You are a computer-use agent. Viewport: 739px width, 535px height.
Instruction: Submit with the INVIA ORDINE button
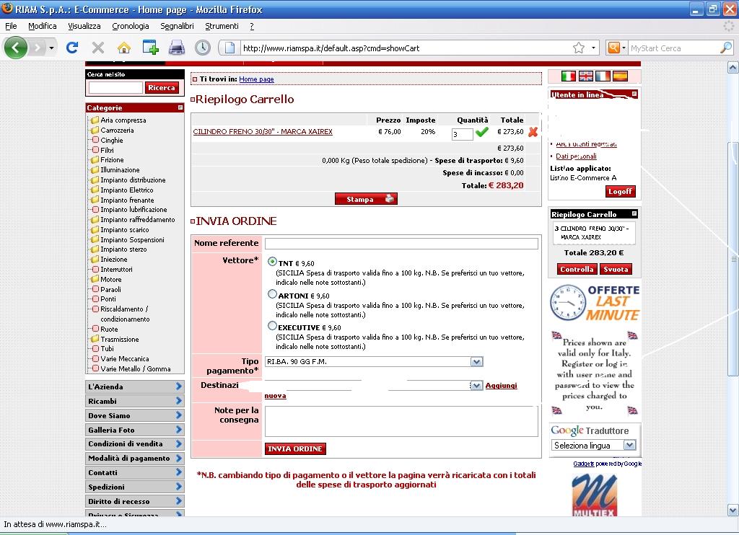click(x=295, y=448)
